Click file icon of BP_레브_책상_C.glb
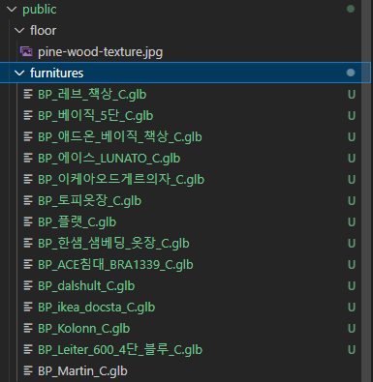 (28, 94)
